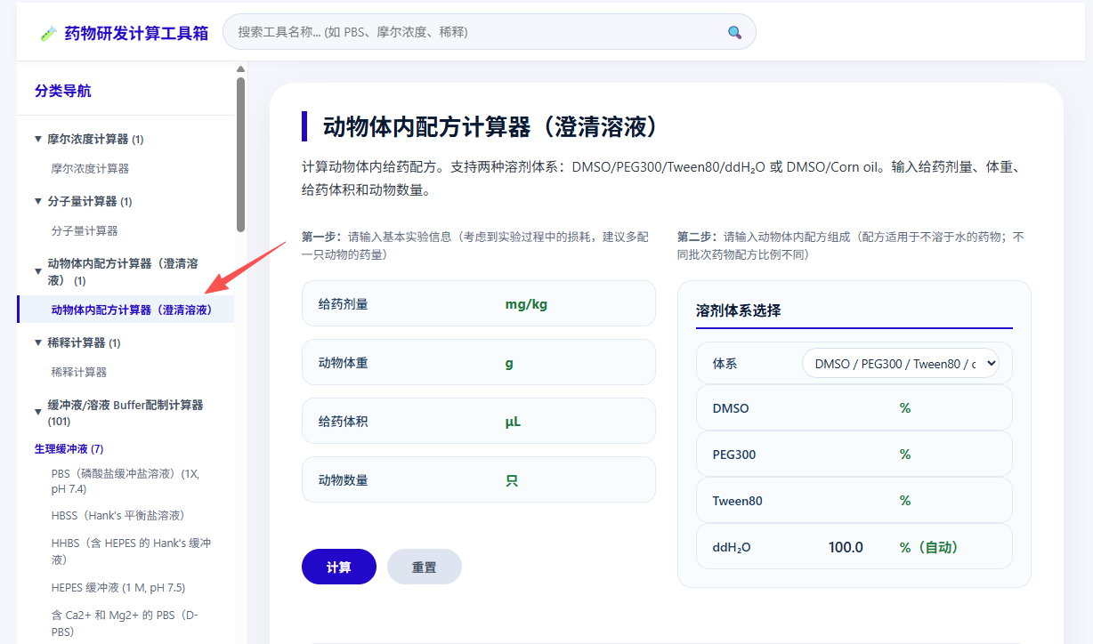Click the 溶剂体系选择 panel heading
The width and height of the screenshot is (1093, 644).
(x=738, y=310)
